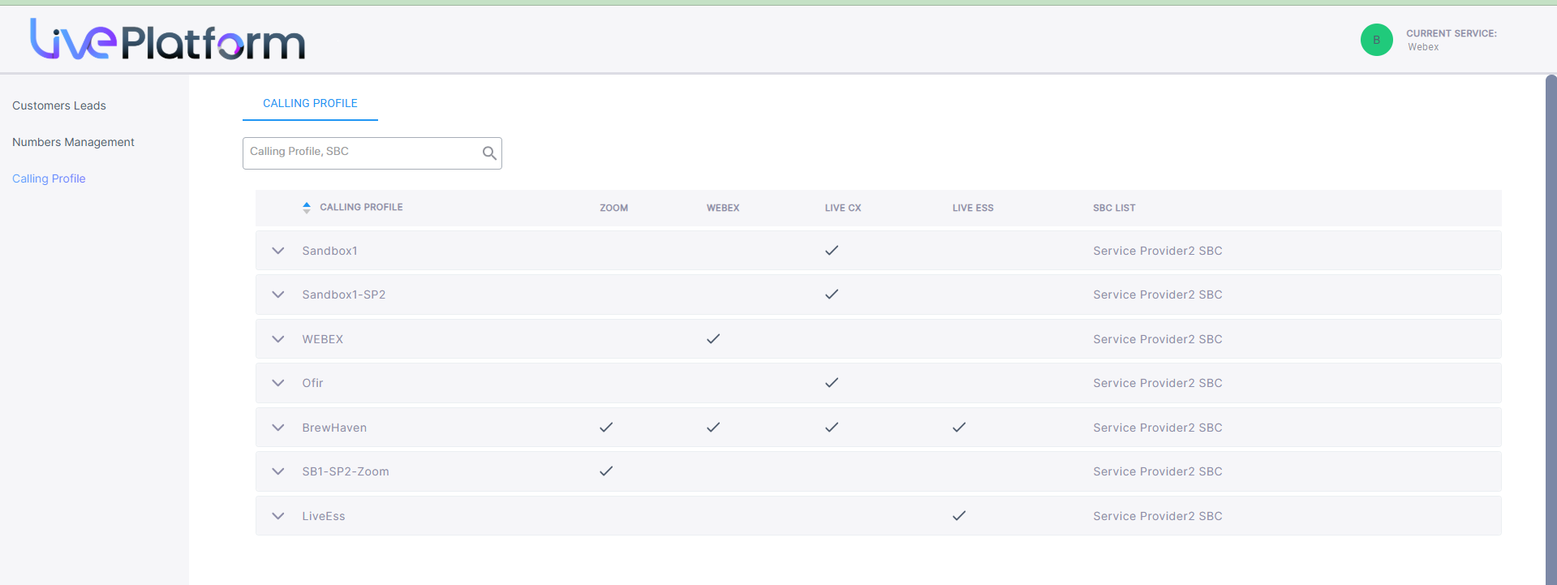Click the Zoom checkmark for BrewHaven
The height and width of the screenshot is (585, 1557).
click(x=606, y=428)
